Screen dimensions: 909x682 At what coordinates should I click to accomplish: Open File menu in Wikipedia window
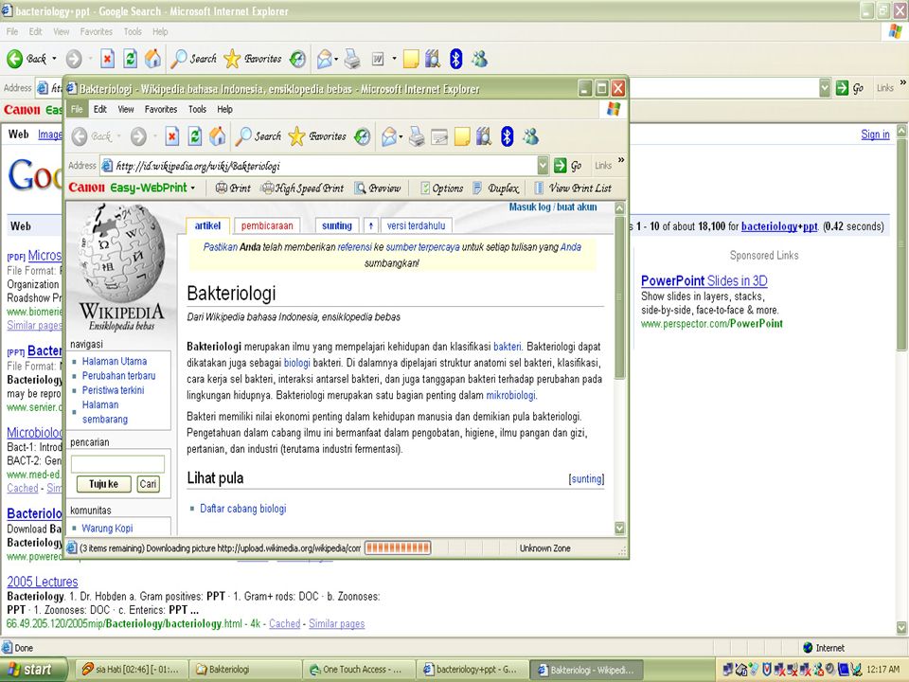77,109
